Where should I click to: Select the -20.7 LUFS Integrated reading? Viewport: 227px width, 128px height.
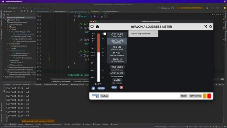[117, 41]
